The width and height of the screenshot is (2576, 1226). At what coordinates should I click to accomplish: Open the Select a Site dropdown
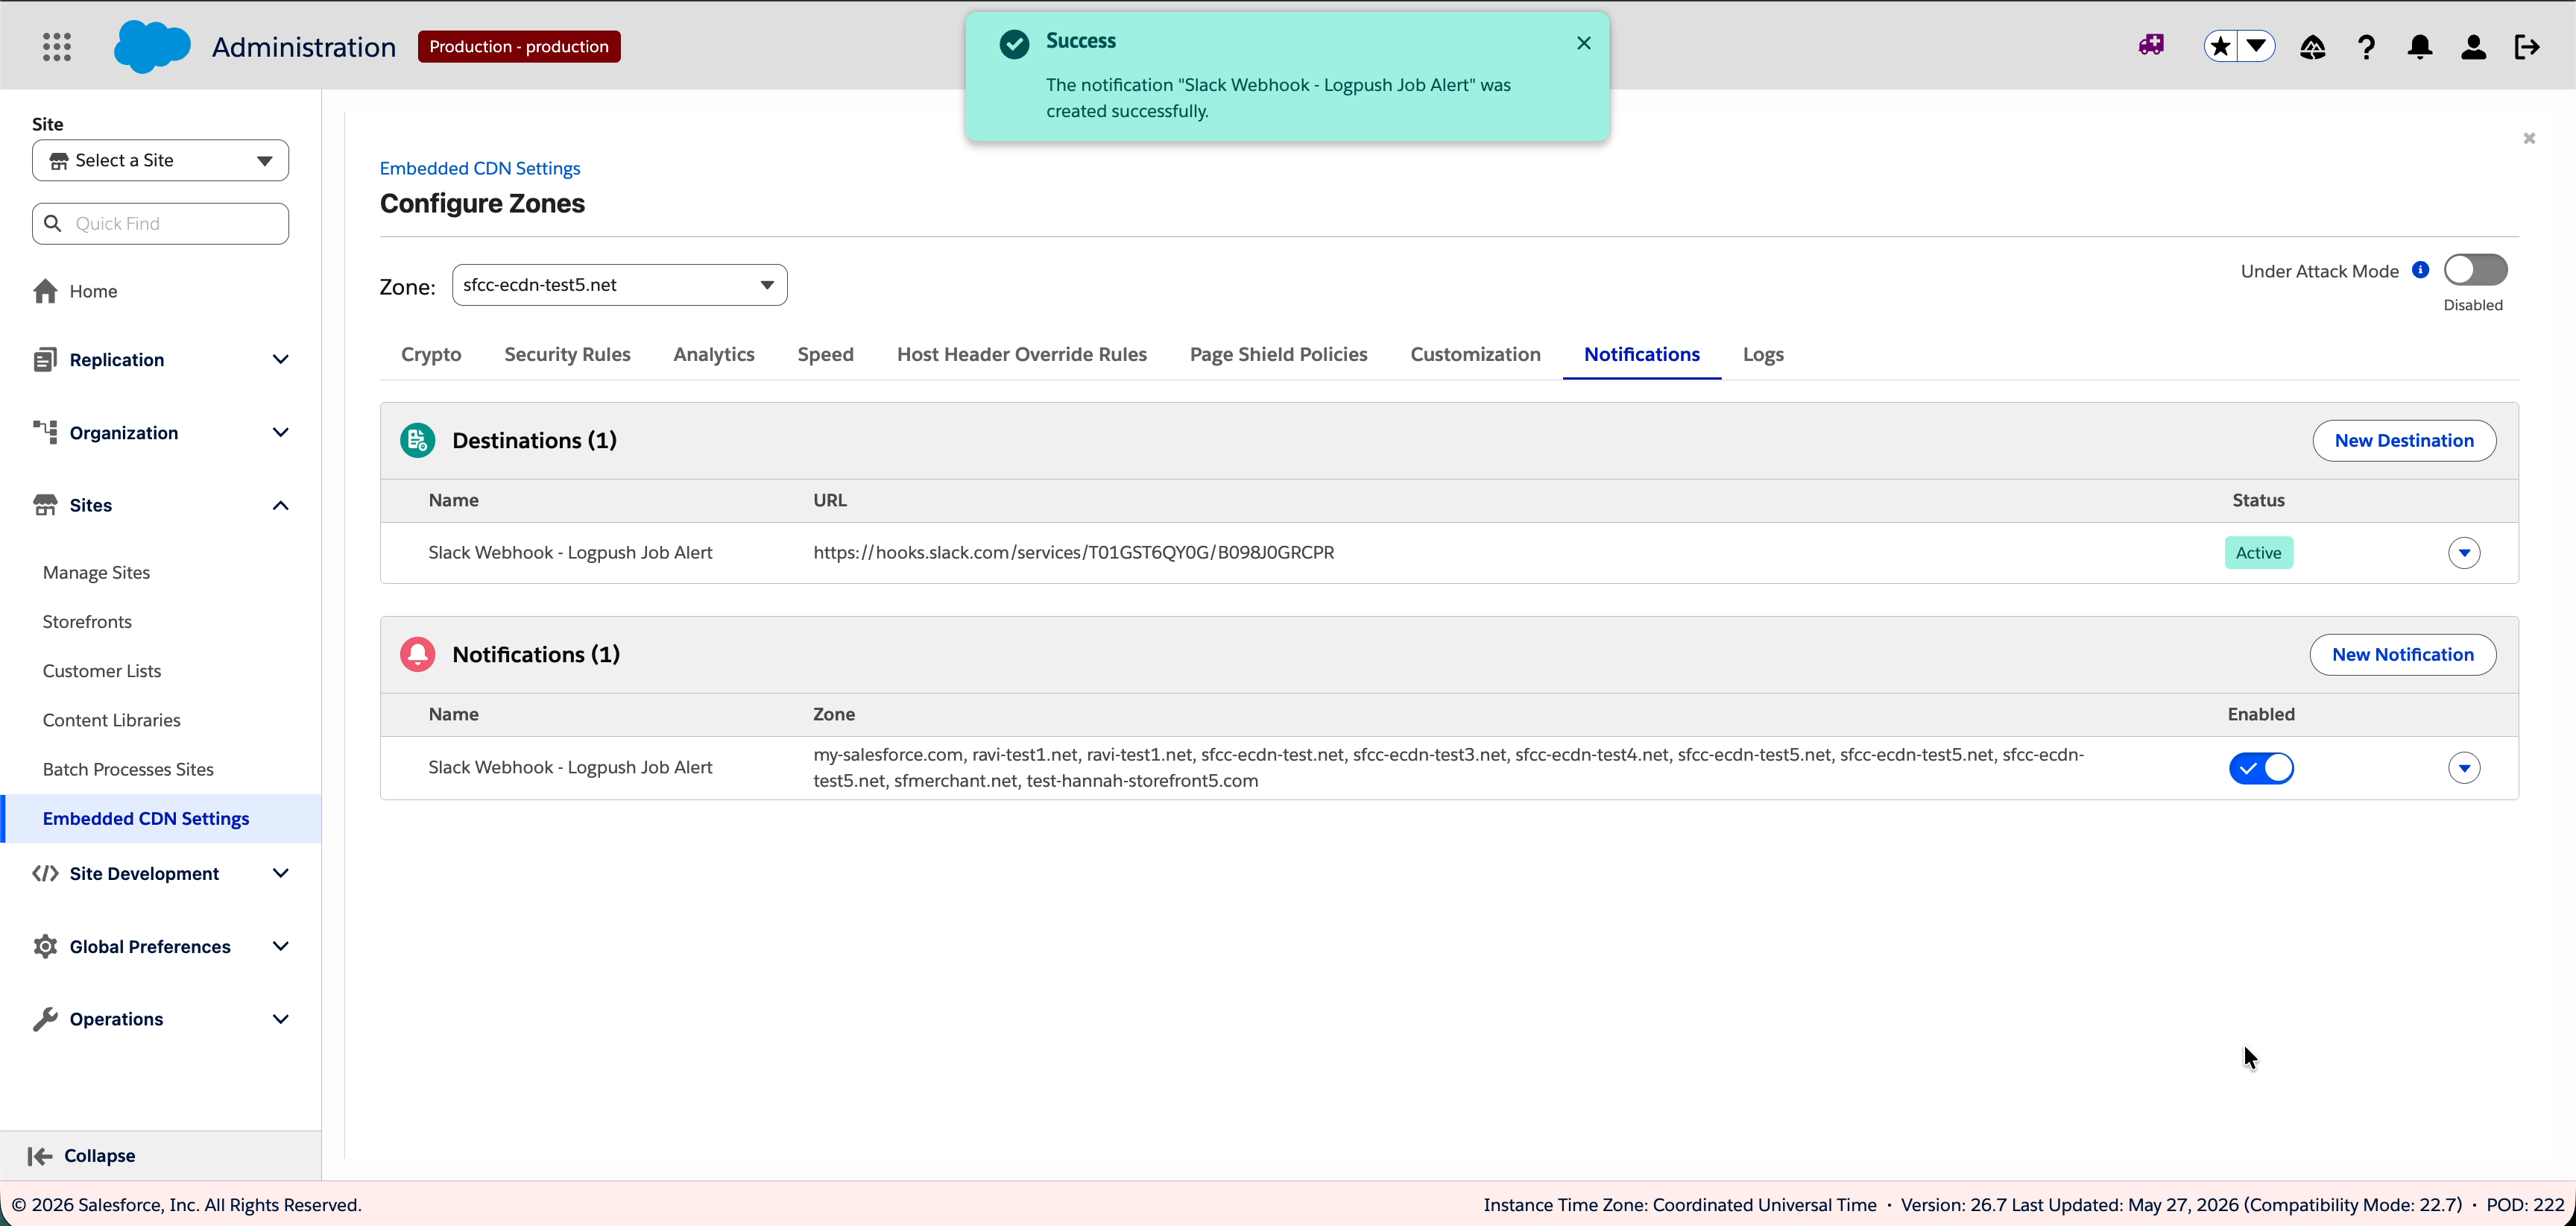[x=161, y=160]
